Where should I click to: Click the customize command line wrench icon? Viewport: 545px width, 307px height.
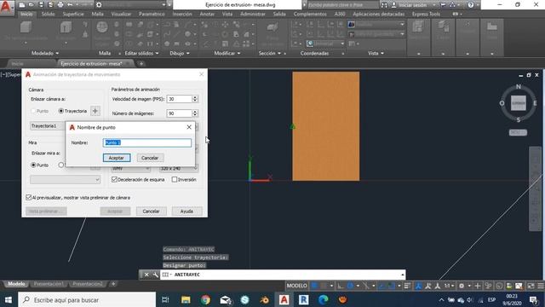click(x=155, y=275)
